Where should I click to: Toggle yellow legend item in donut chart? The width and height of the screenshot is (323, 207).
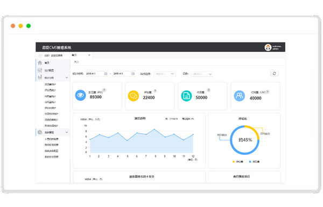coord(238,162)
